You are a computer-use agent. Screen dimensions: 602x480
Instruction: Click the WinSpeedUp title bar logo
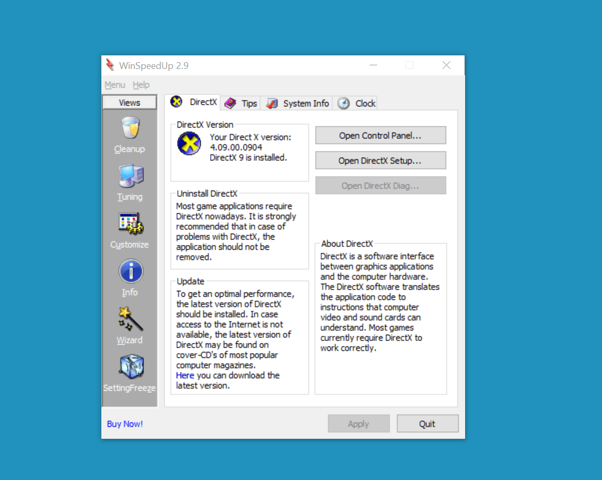pos(110,65)
